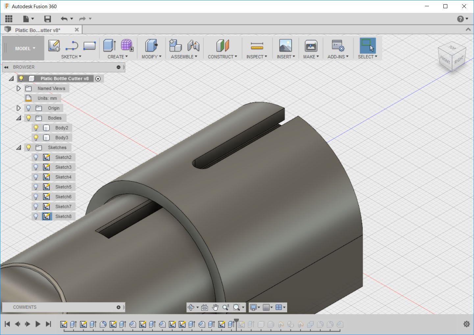This screenshot has width=474, height=335.
Task: Click the Measure inspect icon
Action: point(257,45)
